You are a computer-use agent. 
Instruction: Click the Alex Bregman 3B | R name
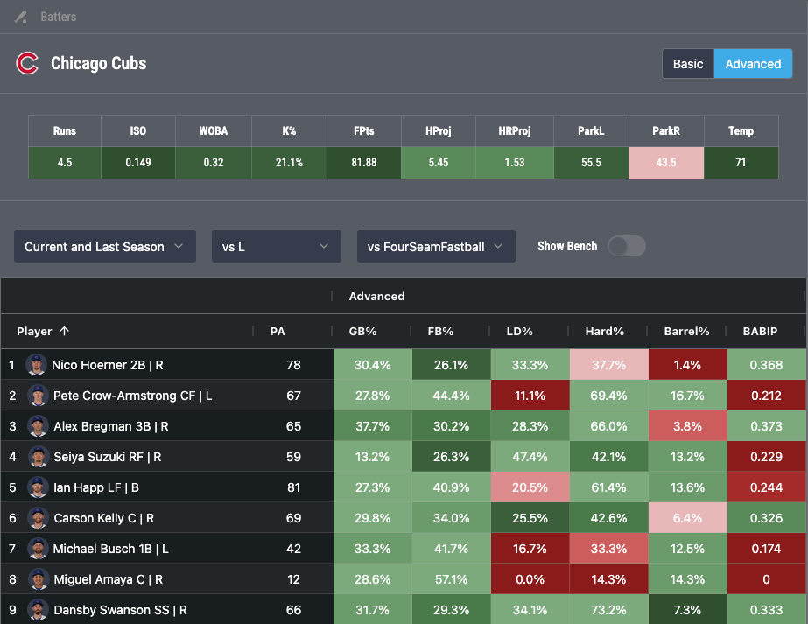tap(111, 426)
